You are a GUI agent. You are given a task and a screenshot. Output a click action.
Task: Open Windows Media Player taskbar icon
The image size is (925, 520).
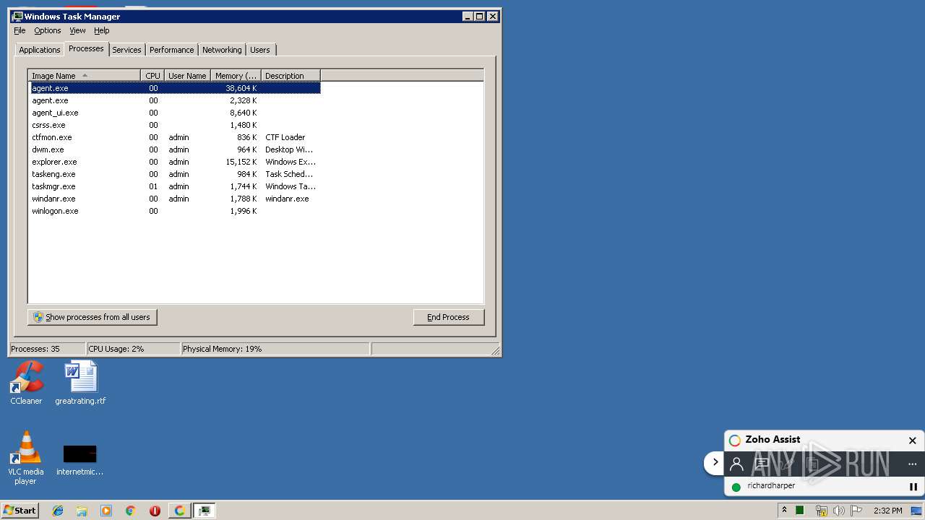click(106, 511)
